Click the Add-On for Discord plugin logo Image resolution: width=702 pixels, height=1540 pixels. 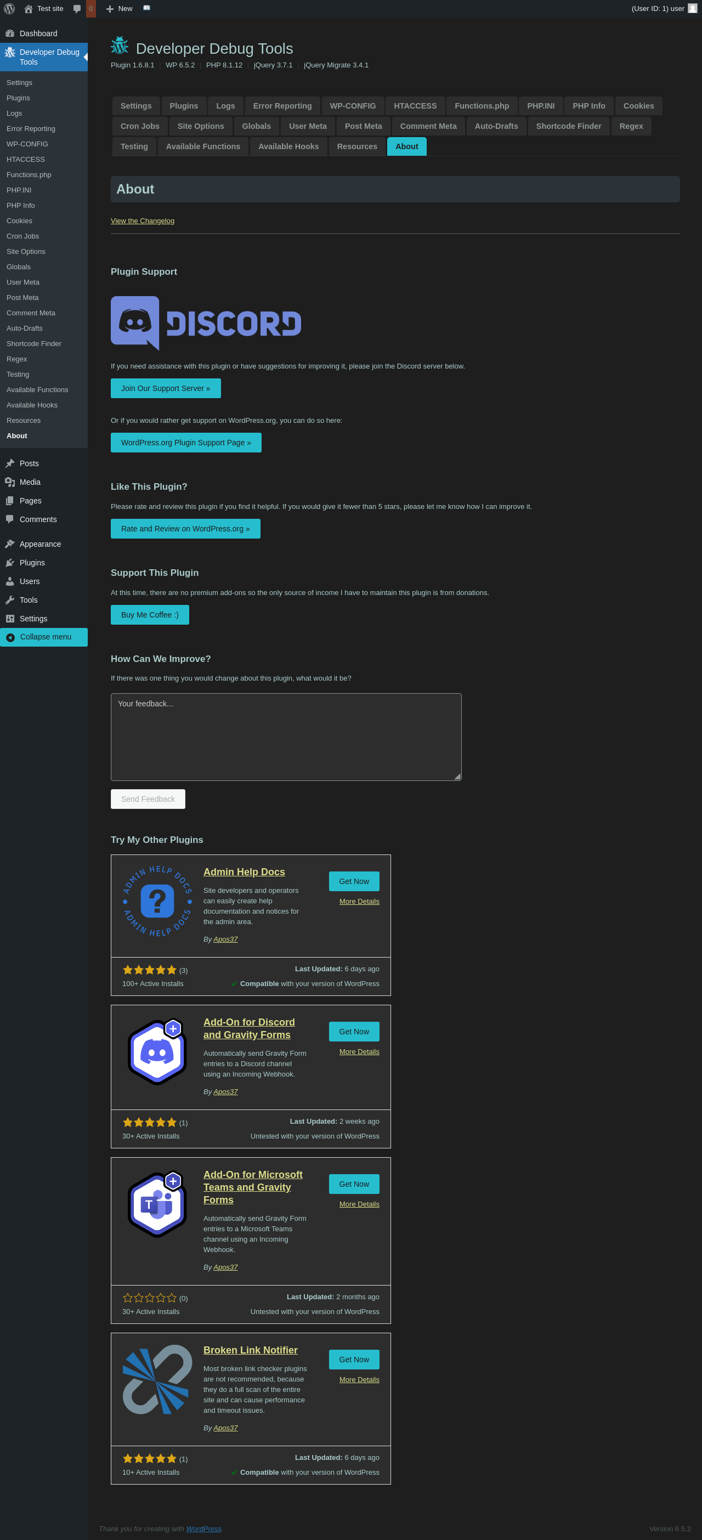pyautogui.click(x=157, y=1051)
